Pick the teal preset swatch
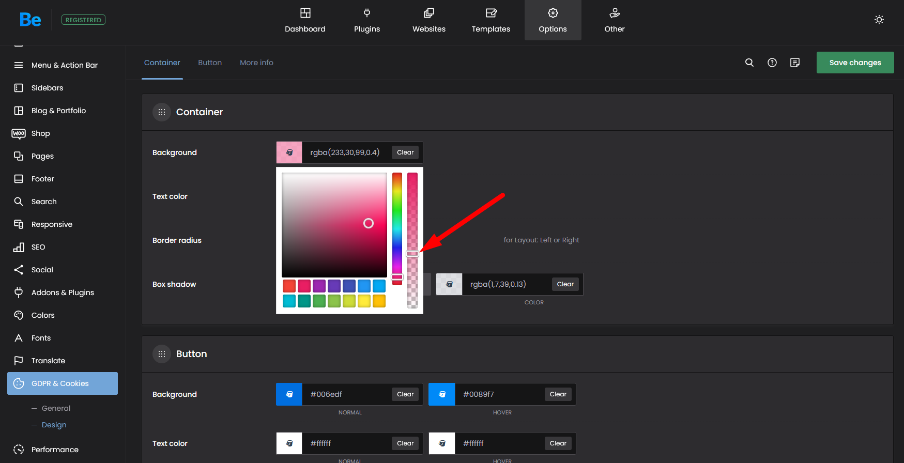 (304, 301)
